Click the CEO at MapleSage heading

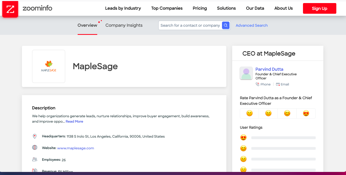coord(269,54)
